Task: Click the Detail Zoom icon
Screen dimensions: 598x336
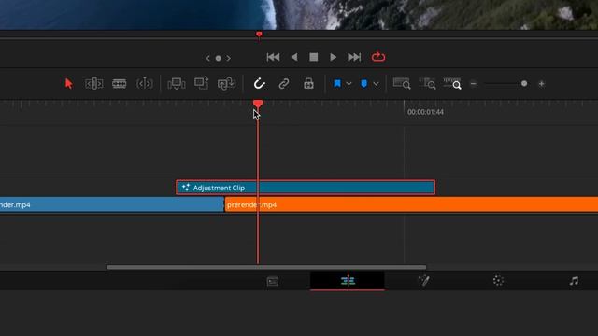Action: (x=427, y=83)
